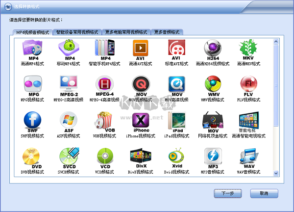Select the MP3音频格式 icon
The width and height of the screenshot is (294, 212).
pyautogui.click(x=213, y=157)
